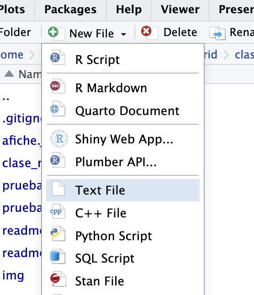Click the blank Text File icon
This screenshot has height=295, width=254.
point(58,188)
